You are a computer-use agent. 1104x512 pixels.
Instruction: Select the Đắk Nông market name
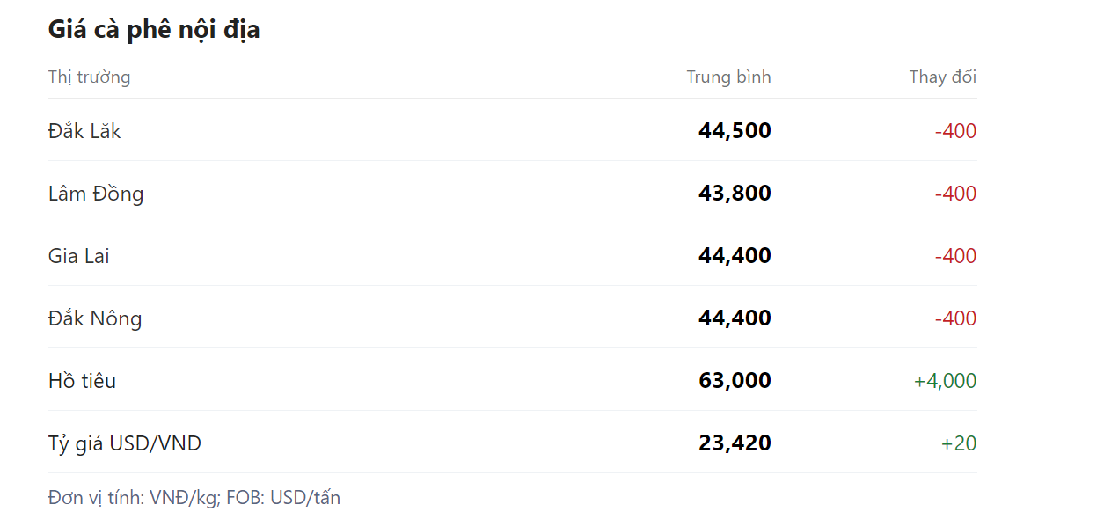coord(95,318)
